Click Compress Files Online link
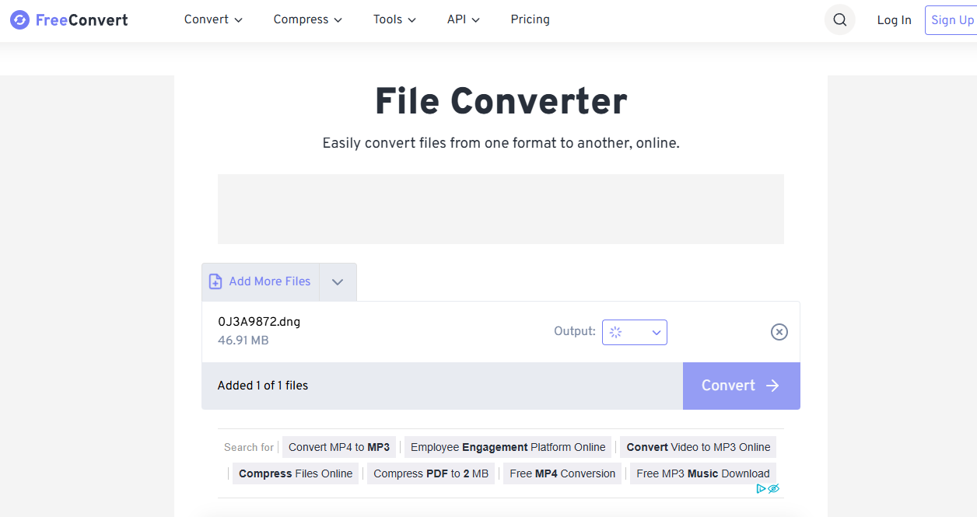977x517 pixels. coord(296,473)
